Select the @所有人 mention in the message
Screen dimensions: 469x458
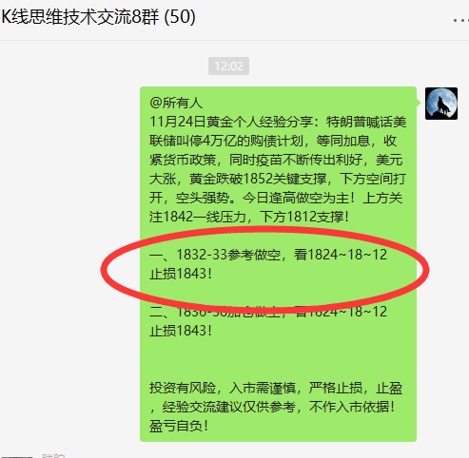[176, 103]
